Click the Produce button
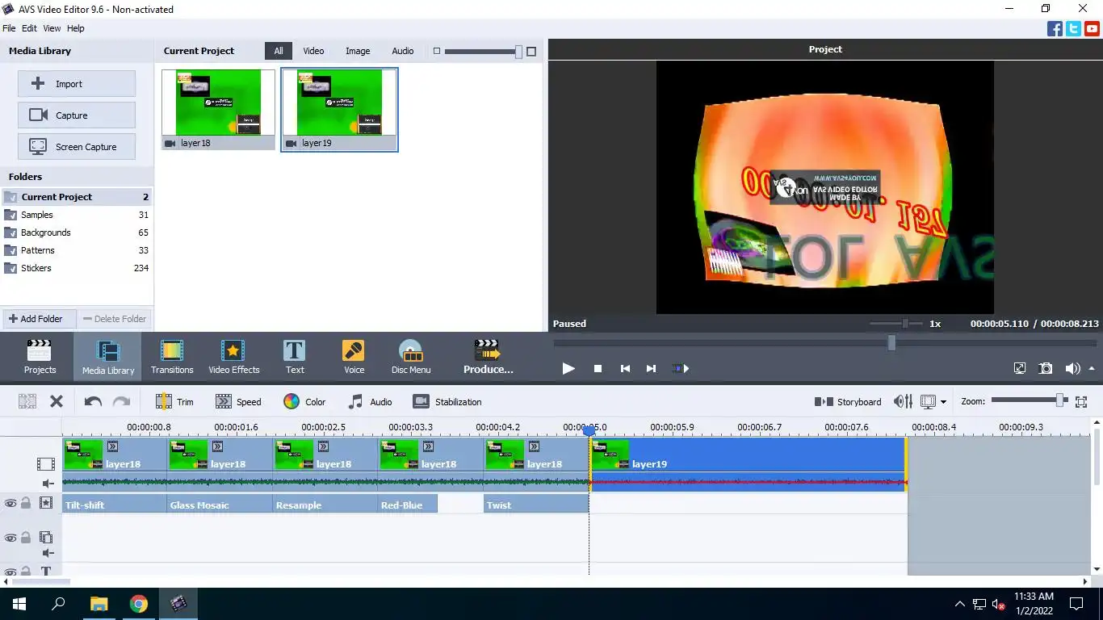Viewport: 1103px width, 620px height. point(488,357)
